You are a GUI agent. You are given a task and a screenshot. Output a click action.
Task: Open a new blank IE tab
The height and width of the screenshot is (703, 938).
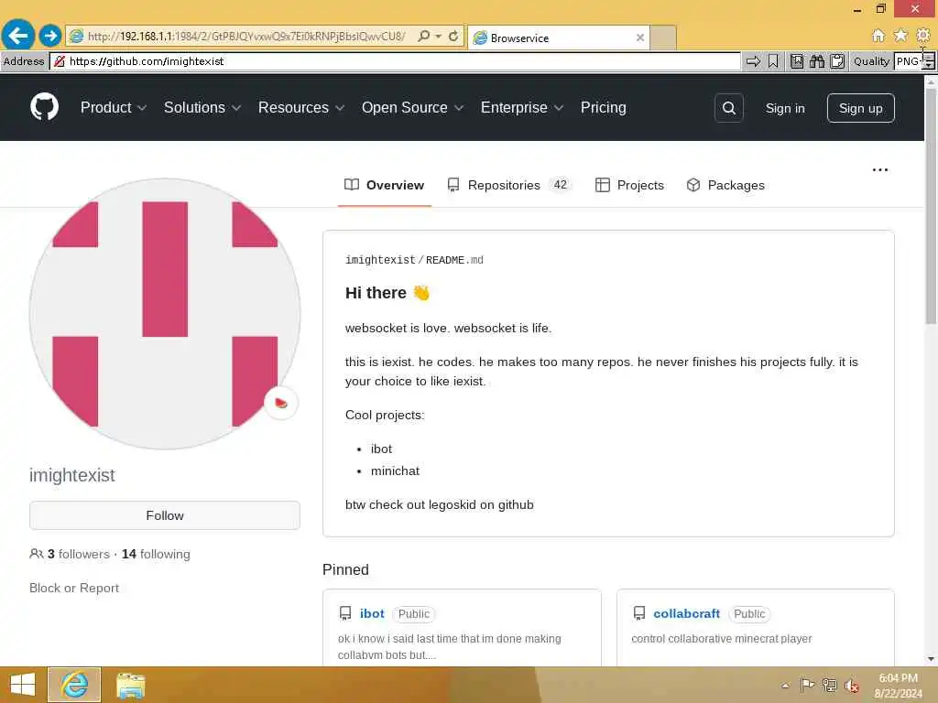pos(663,38)
